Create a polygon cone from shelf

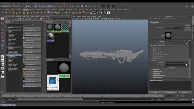click(17, 13)
